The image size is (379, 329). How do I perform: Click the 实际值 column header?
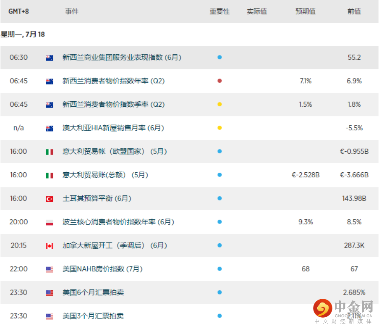[x=257, y=11]
